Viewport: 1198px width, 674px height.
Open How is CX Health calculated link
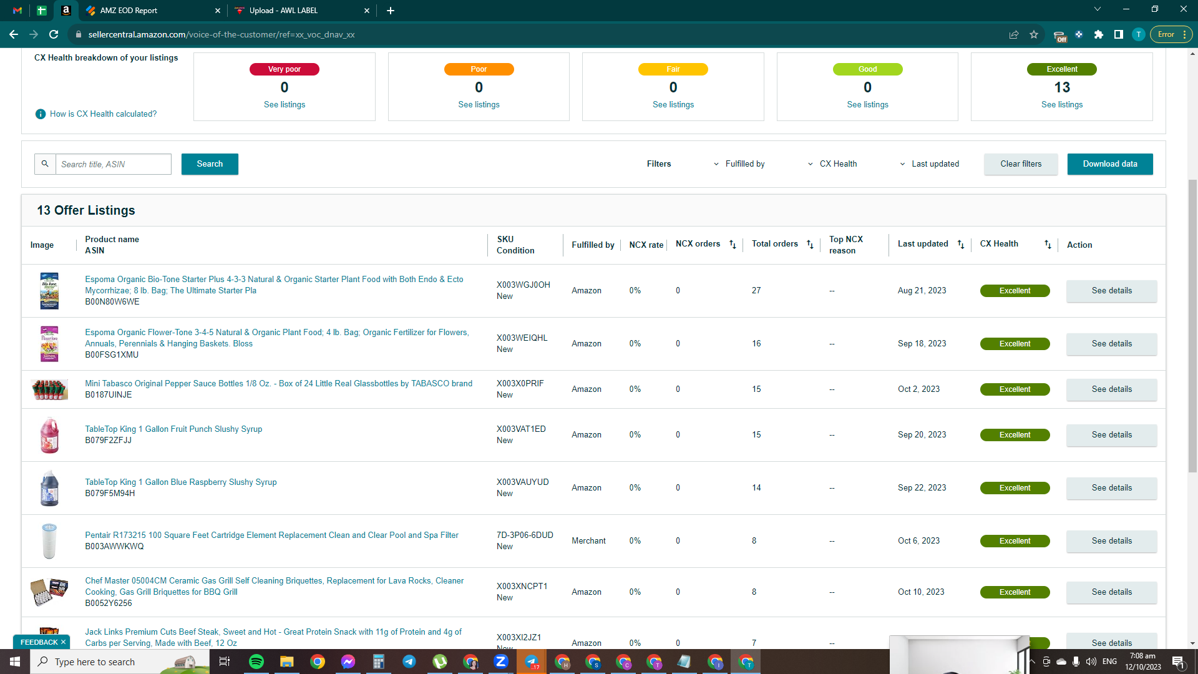104,114
